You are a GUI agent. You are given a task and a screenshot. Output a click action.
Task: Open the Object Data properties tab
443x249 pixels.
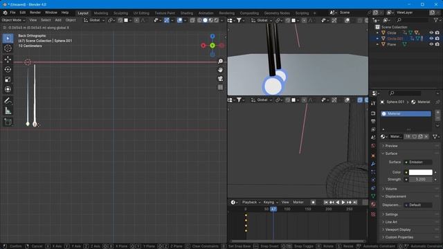(373, 196)
